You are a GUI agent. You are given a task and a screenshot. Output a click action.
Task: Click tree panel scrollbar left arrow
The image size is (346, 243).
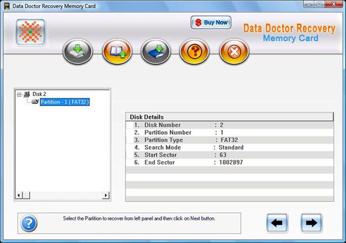click(19, 195)
